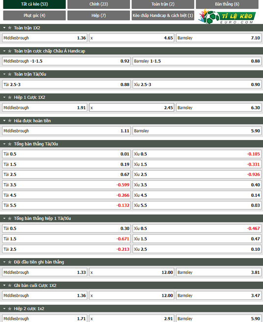The height and width of the screenshot is (322, 263).
Task: Pick draw x 4.65 in Toàn trận 1X2
Action: [x=131, y=38]
